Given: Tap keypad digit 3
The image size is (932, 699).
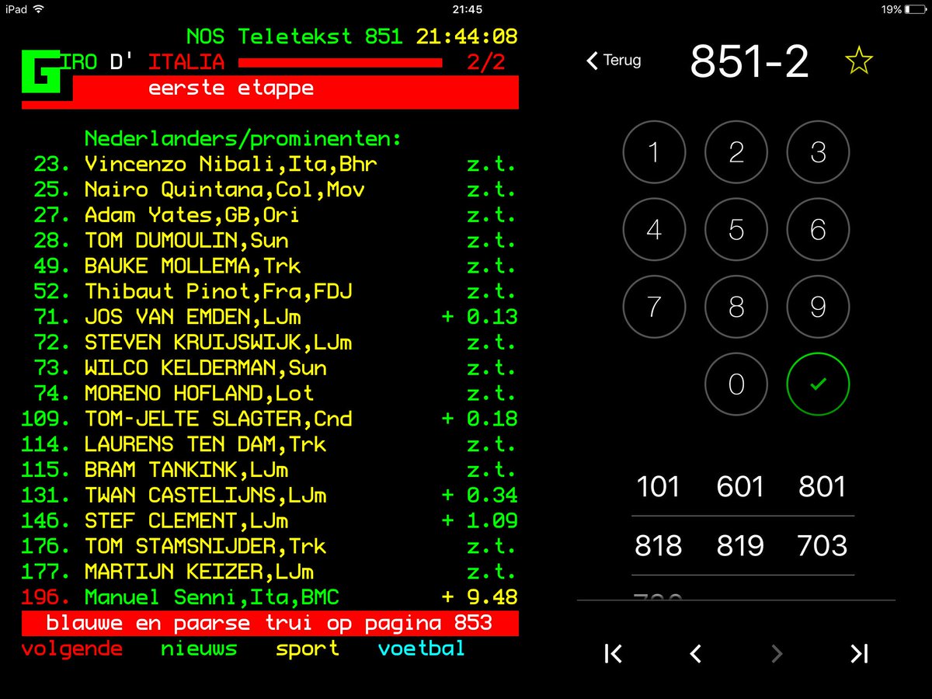Looking at the screenshot, I should pyautogui.click(x=818, y=152).
